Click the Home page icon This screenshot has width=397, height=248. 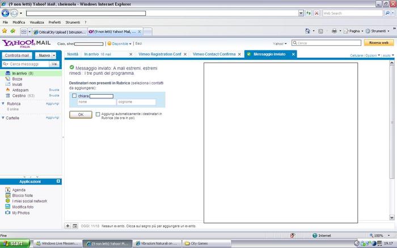pyautogui.click(x=307, y=31)
